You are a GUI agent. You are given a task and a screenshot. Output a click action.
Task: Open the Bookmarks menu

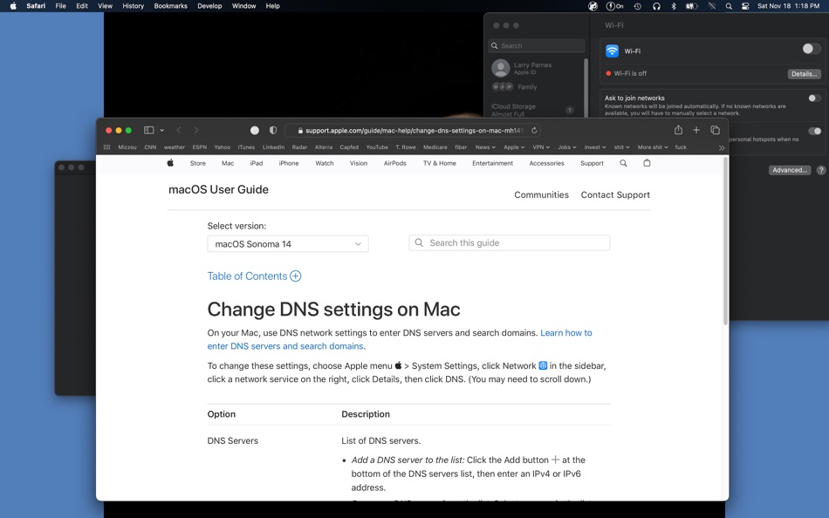pos(170,6)
